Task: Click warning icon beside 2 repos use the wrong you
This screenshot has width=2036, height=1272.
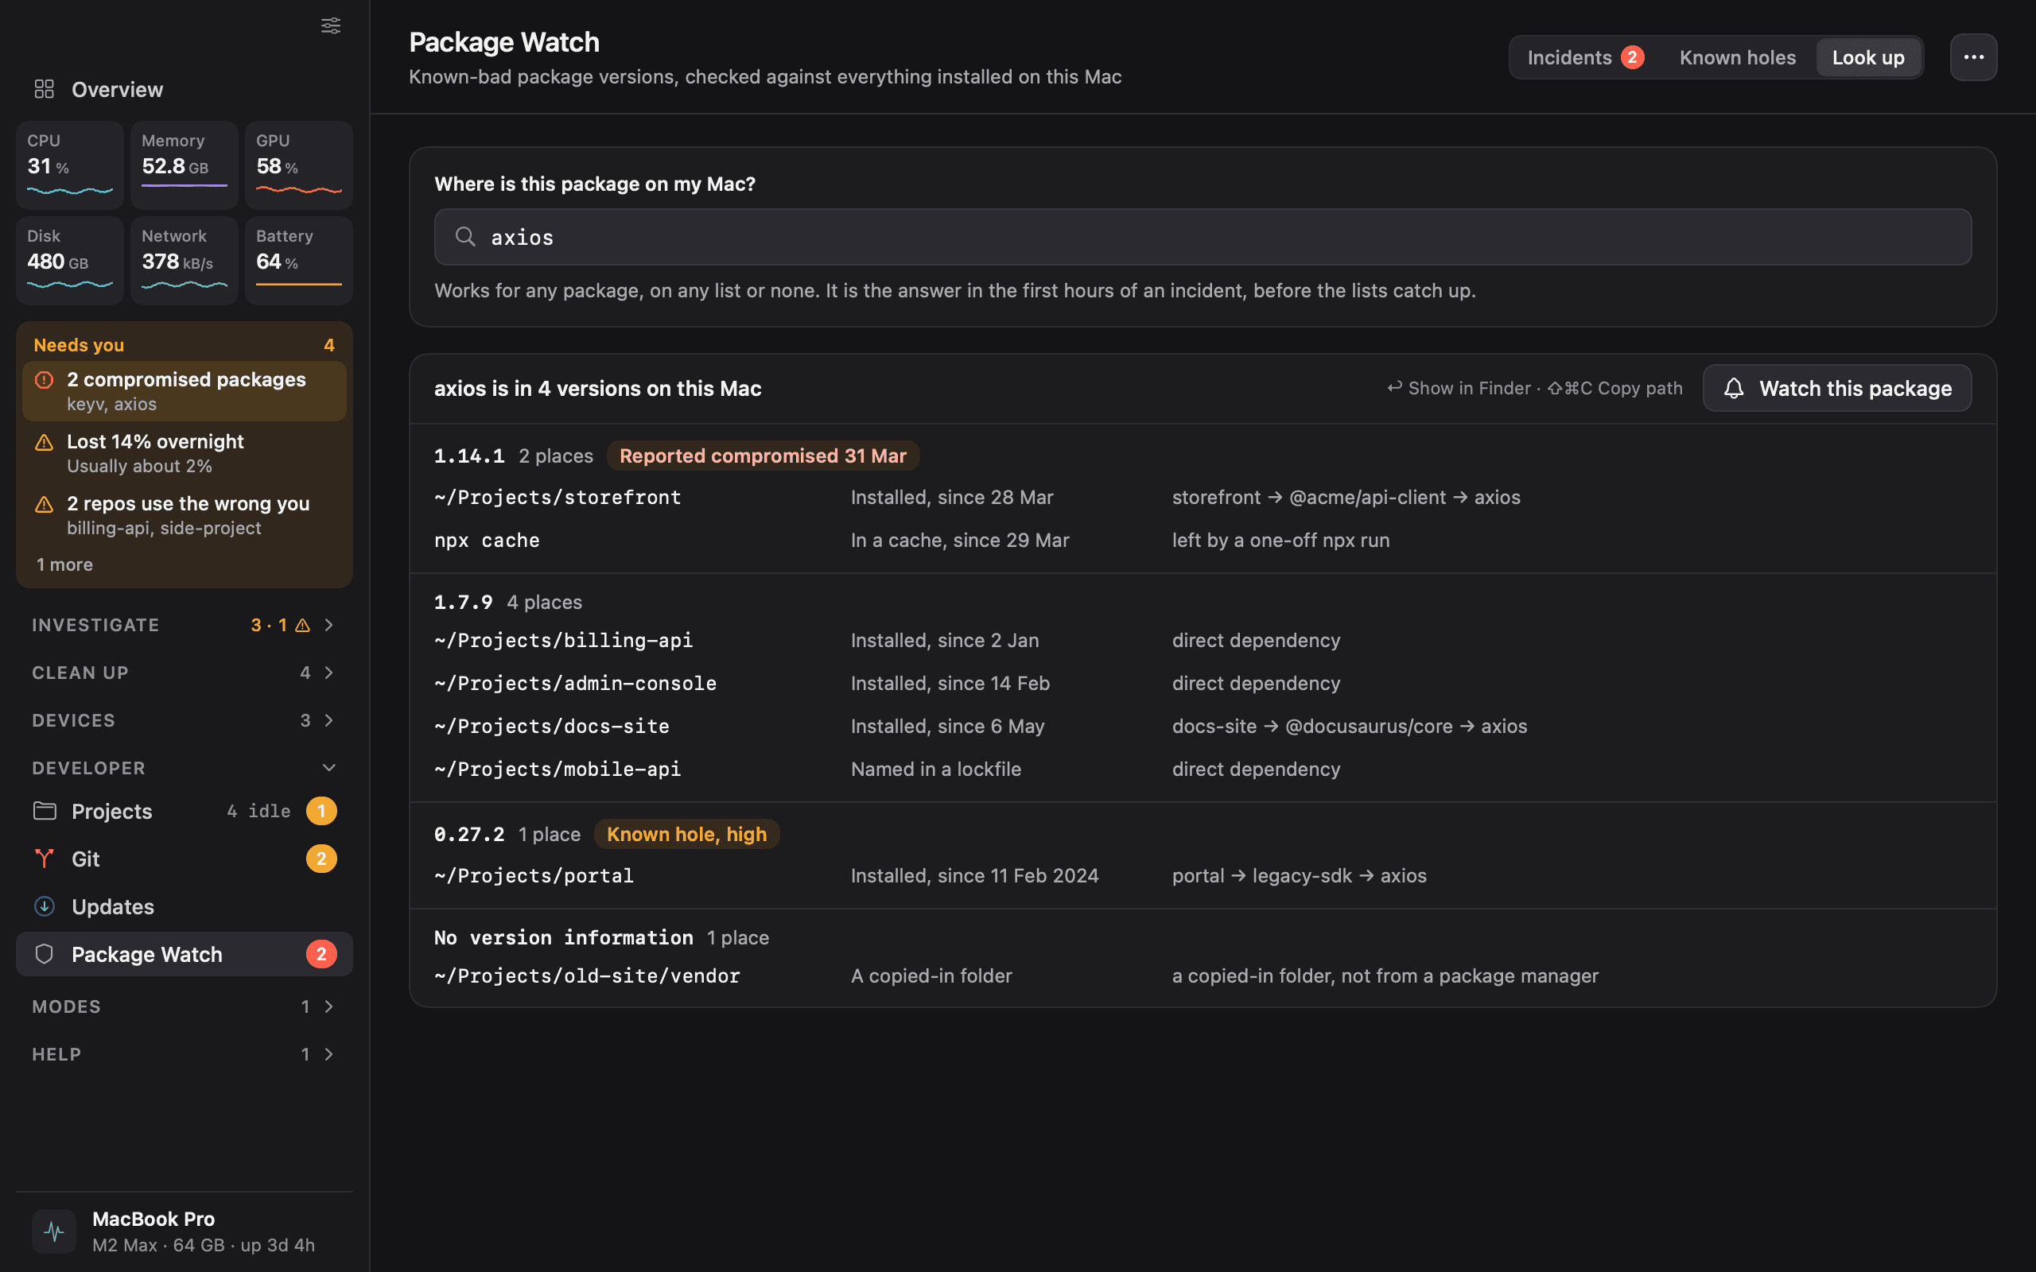Action: 44,505
